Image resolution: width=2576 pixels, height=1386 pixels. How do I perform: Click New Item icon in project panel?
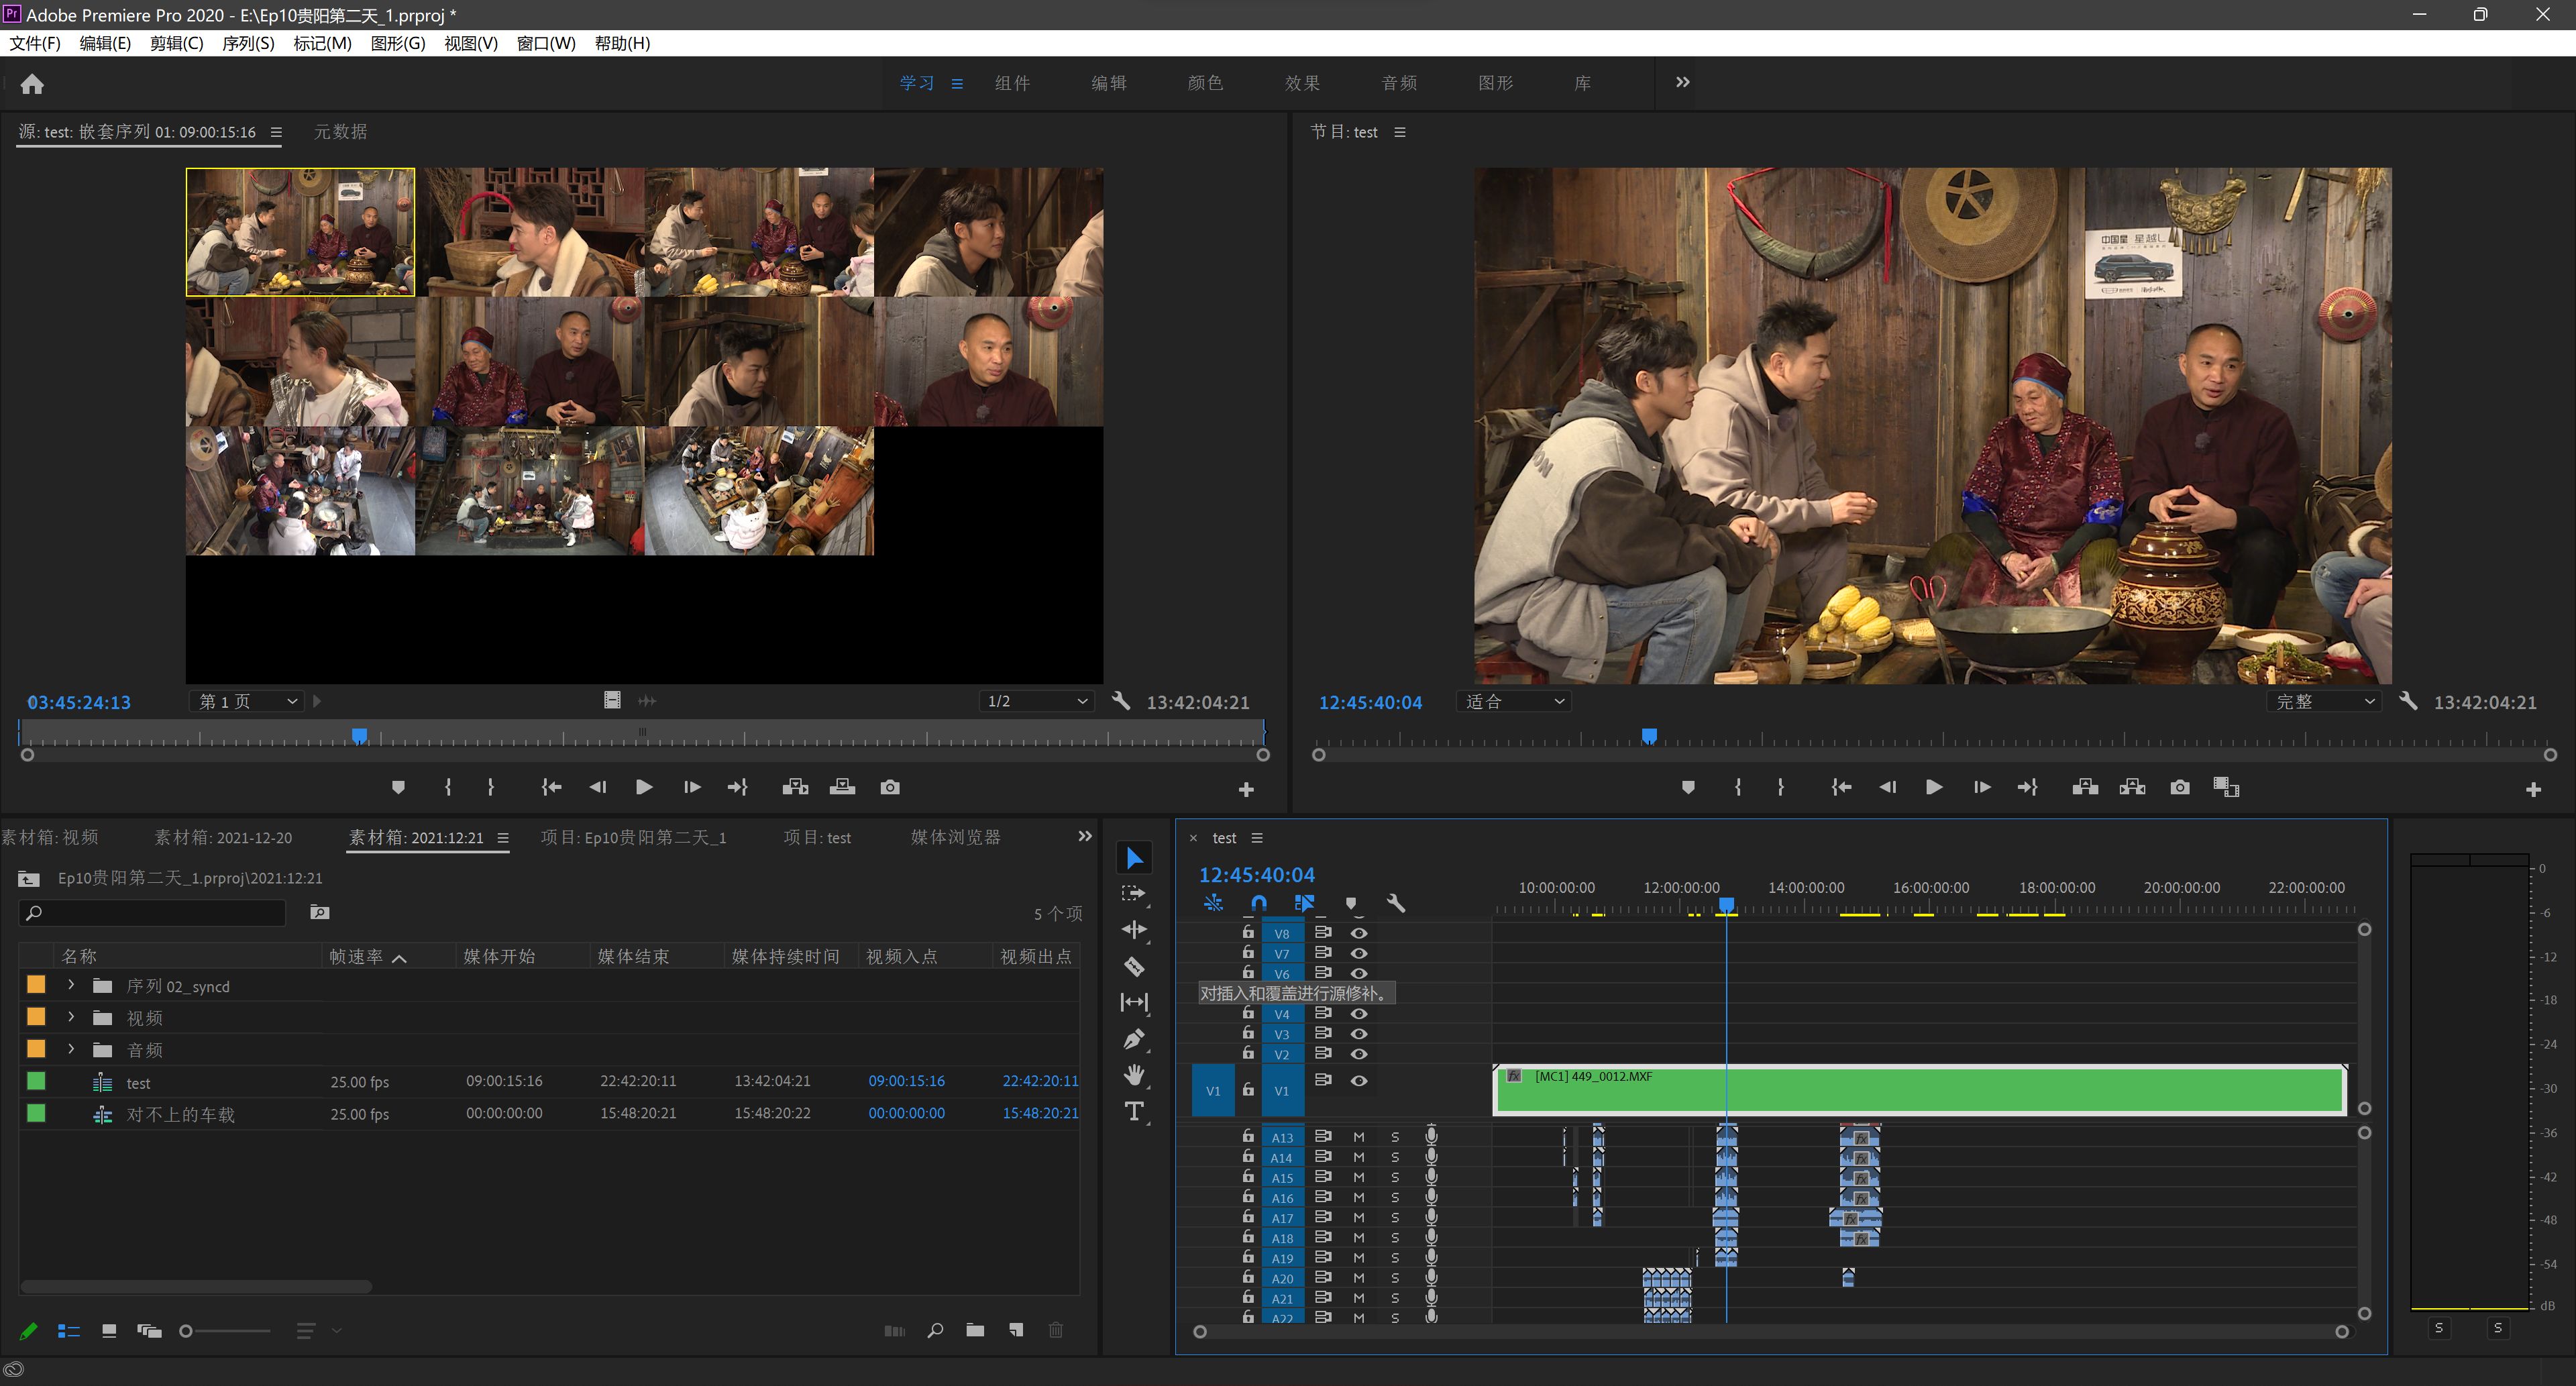pyautogui.click(x=1016, y=1330)
